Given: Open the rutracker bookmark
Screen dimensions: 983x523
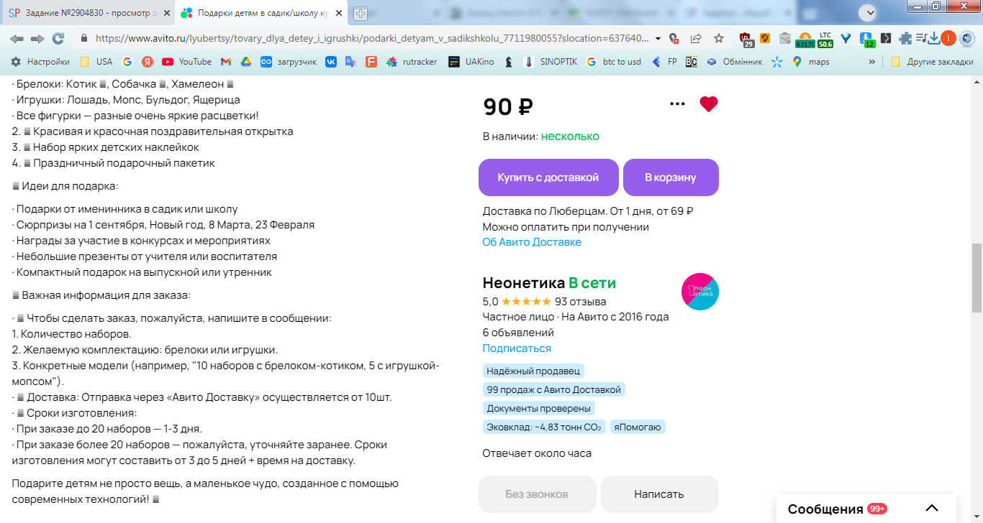Looking at the screenshot, I should 412,62.
